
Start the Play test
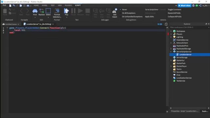66,12
